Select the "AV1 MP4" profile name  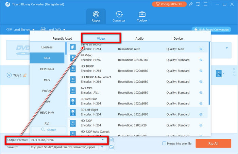pos(86,88)
